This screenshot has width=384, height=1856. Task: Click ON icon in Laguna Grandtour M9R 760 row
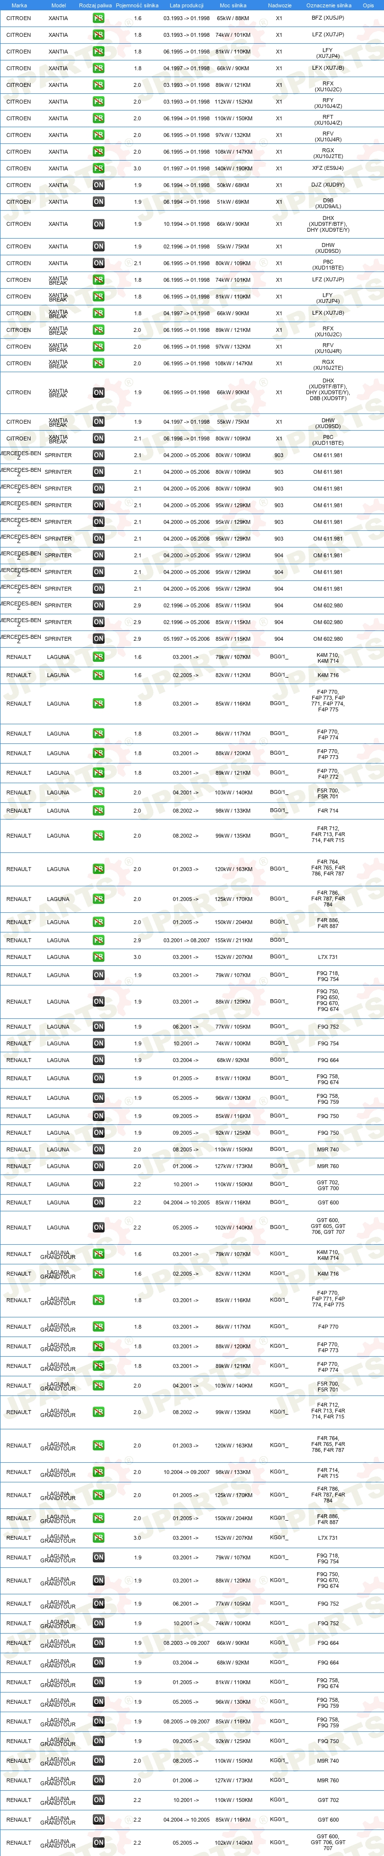[x=98, y=1780]
